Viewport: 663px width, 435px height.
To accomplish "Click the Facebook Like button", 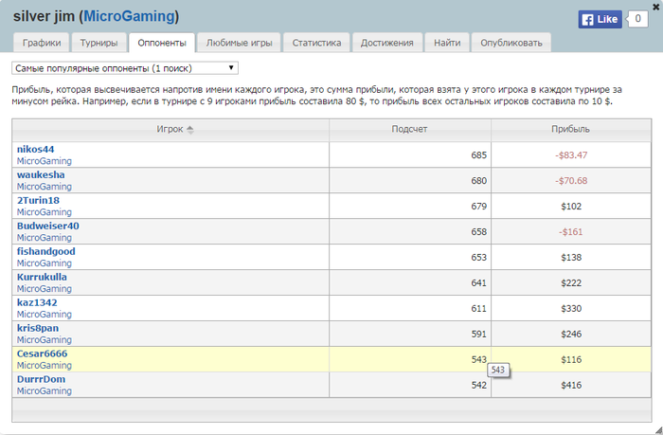I will coord(600,20).
